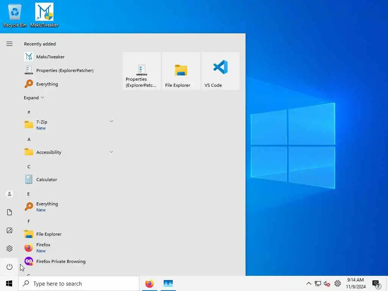Screen dimensions: 388x291
Task: Launch MakuTweaker from Recently added
Action: [69, 57]
